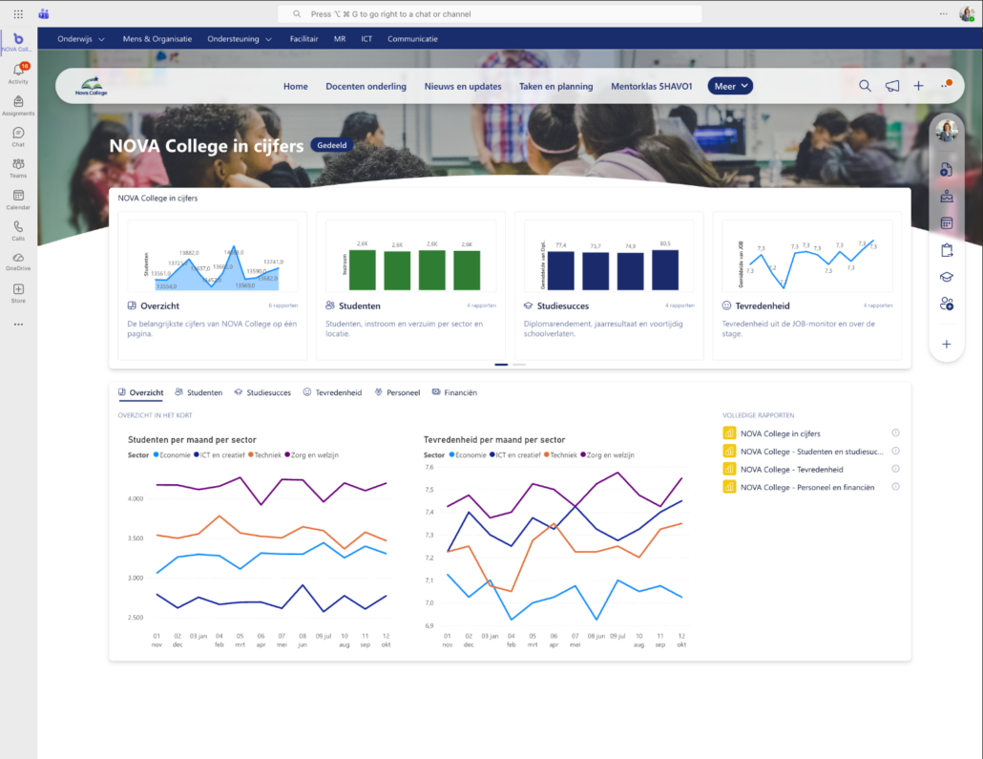Open the user avatar in the title bar

tap(967, 13)
